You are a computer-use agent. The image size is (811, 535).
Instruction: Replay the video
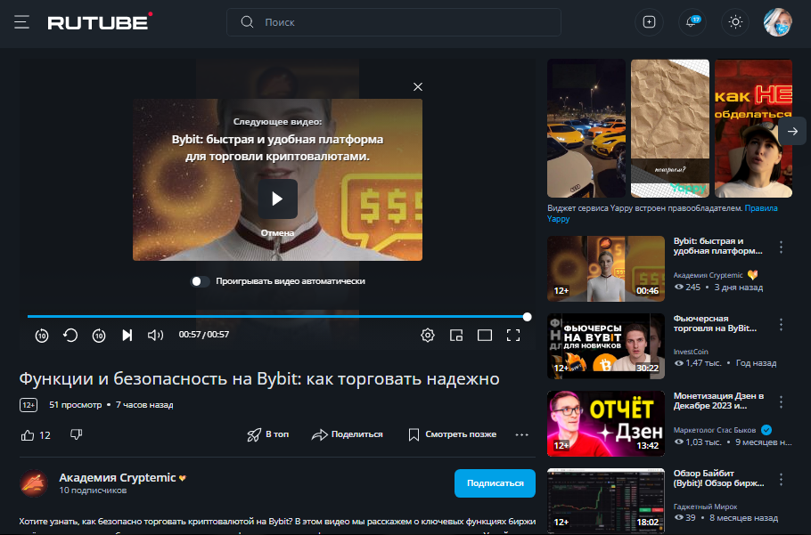70,336
